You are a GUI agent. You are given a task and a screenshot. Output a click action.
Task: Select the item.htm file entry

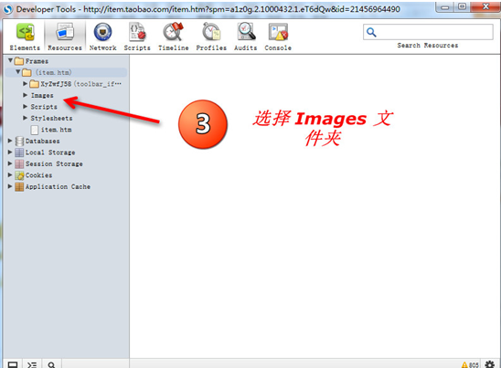[x=51, y=130]
